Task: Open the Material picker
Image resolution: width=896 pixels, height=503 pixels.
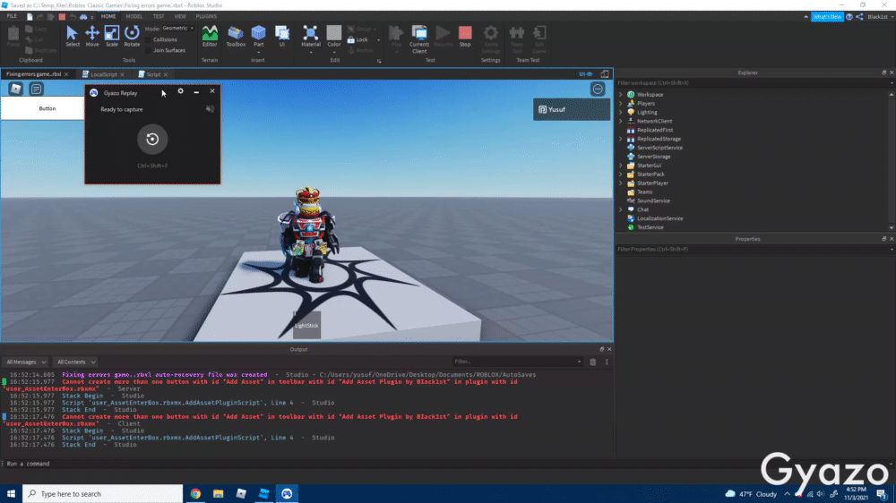Action: pos(310,37)
